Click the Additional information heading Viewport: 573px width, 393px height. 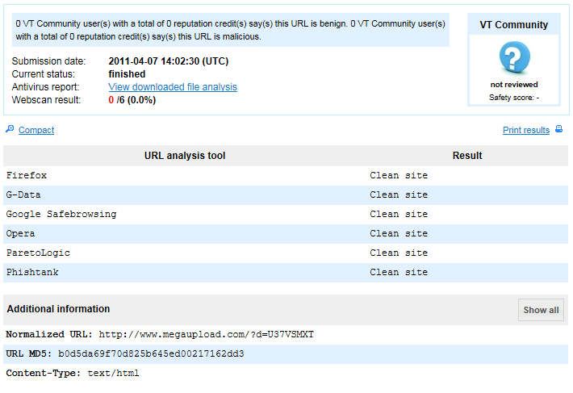click(58, 309)
